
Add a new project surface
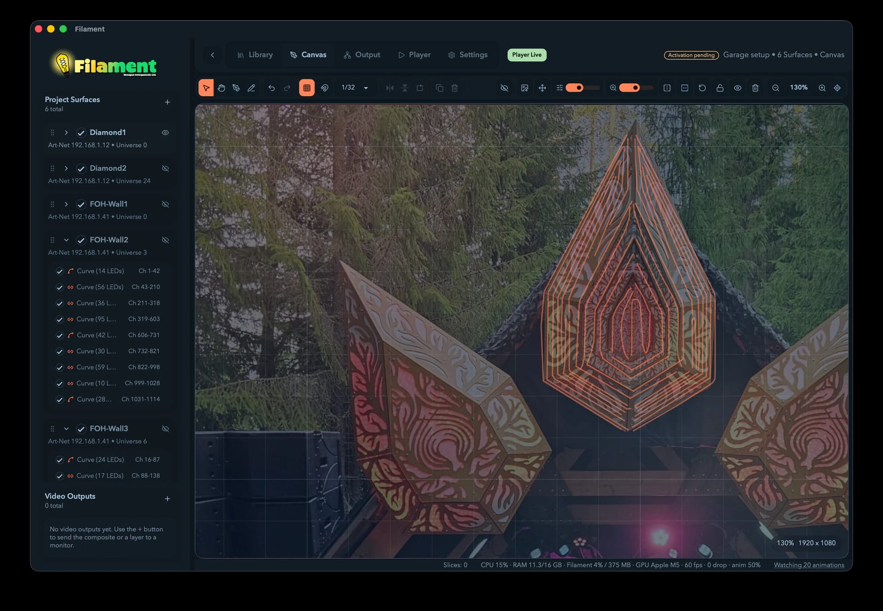point(167,102)
